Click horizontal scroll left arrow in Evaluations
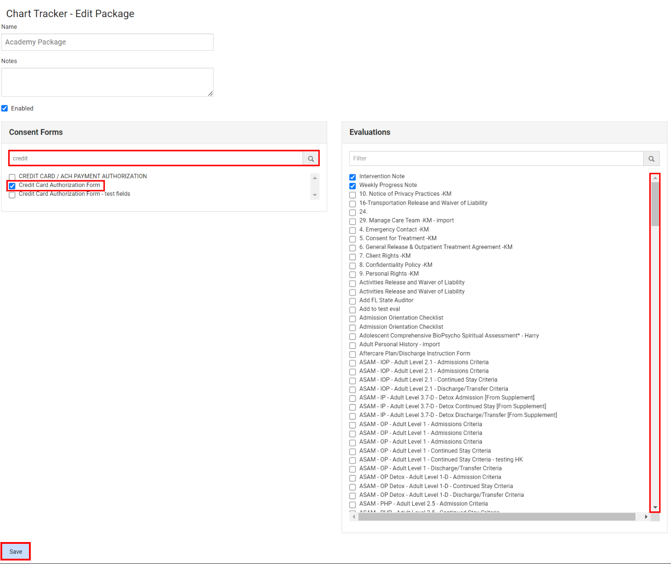671x564 pixels. (354, 517)
